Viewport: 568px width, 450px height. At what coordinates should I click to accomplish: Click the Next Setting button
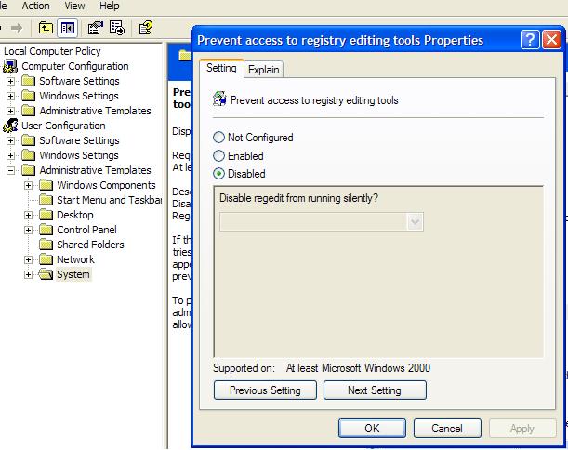(374, 390)
